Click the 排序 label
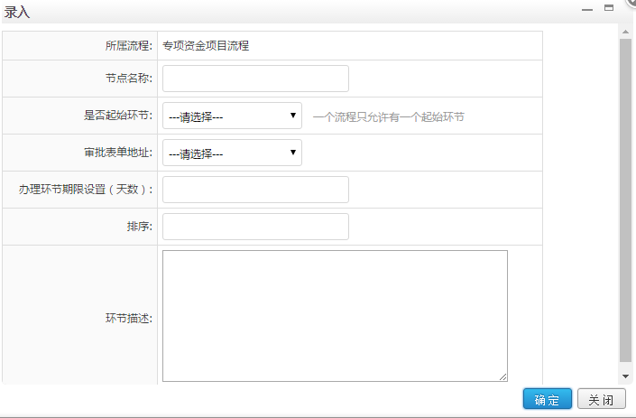 (x=140, y=226)
